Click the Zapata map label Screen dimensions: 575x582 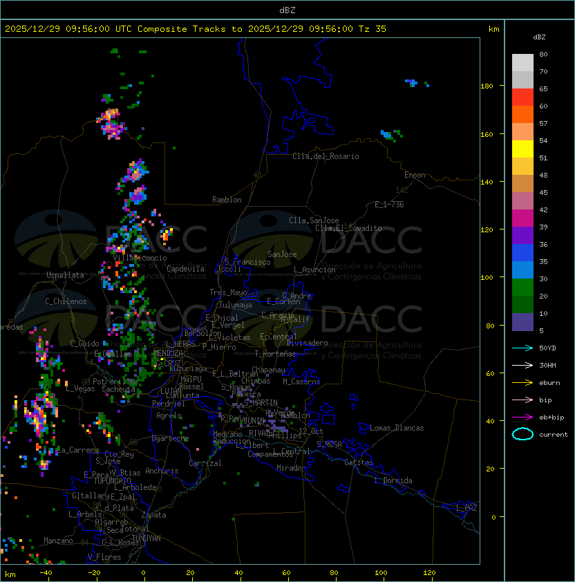tap(153, 515)
